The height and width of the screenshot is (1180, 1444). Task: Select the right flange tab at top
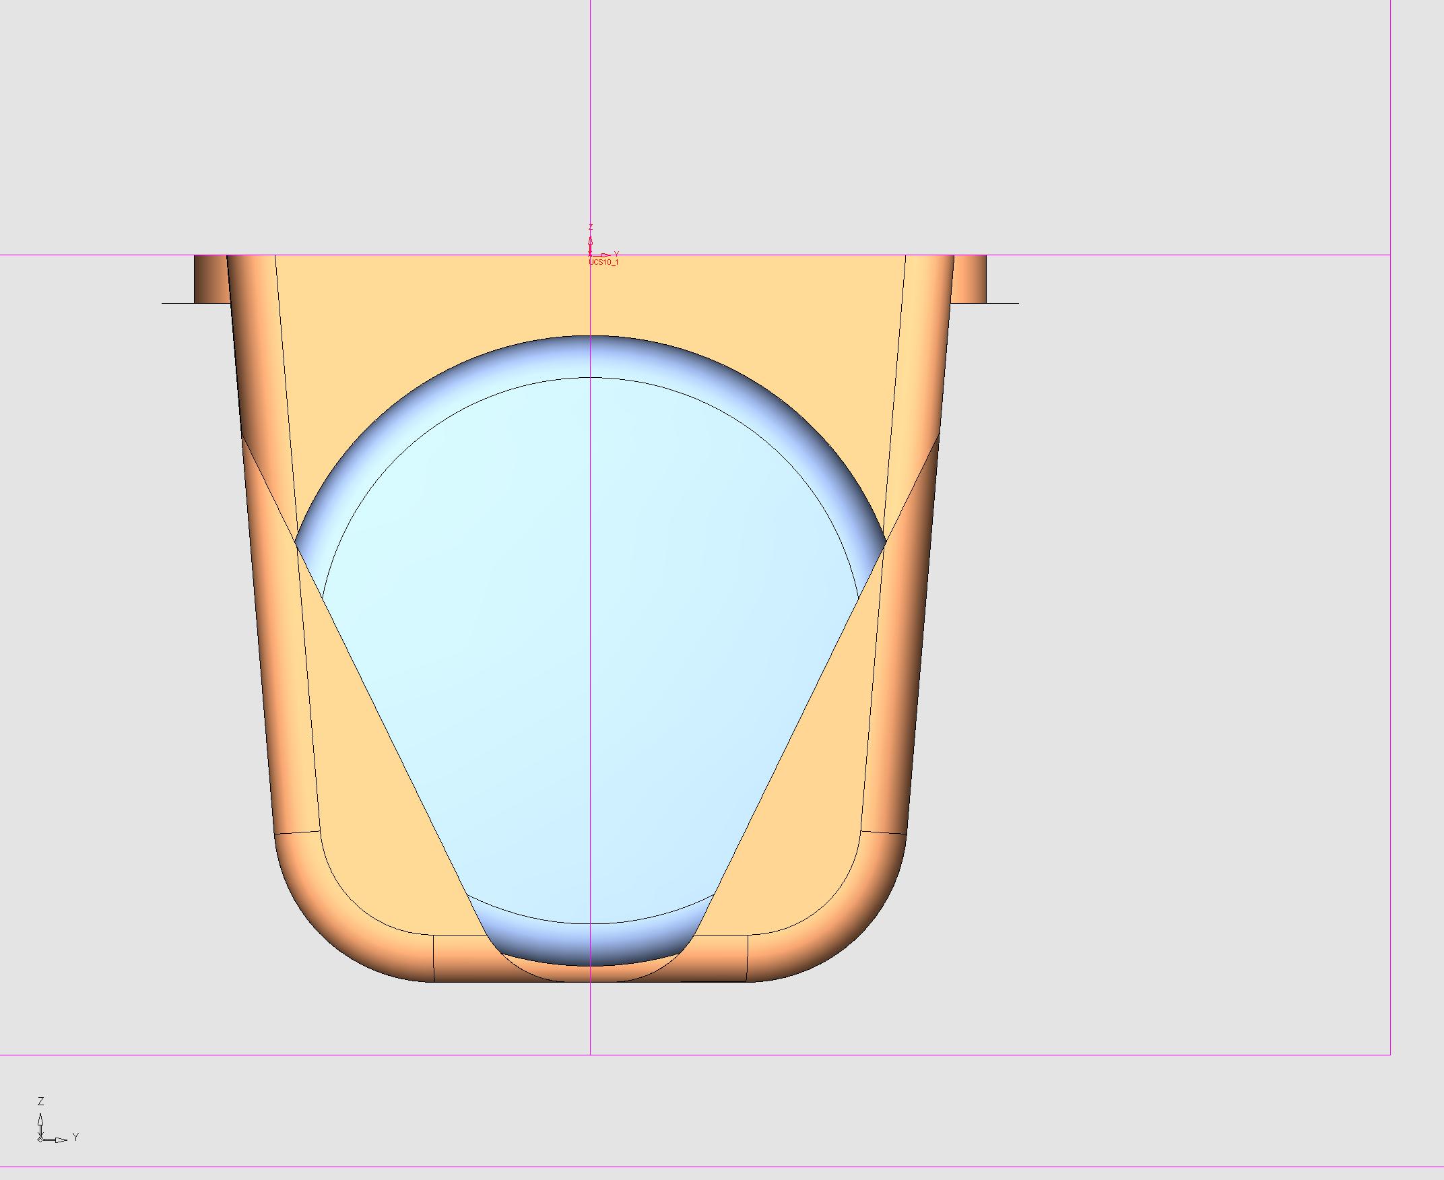click(x=971, y=279)
